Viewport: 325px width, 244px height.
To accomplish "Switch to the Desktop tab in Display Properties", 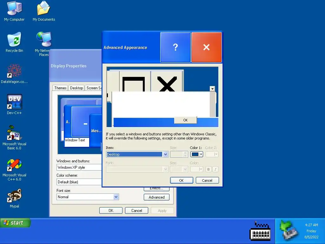I will click(x=76, y=88).
